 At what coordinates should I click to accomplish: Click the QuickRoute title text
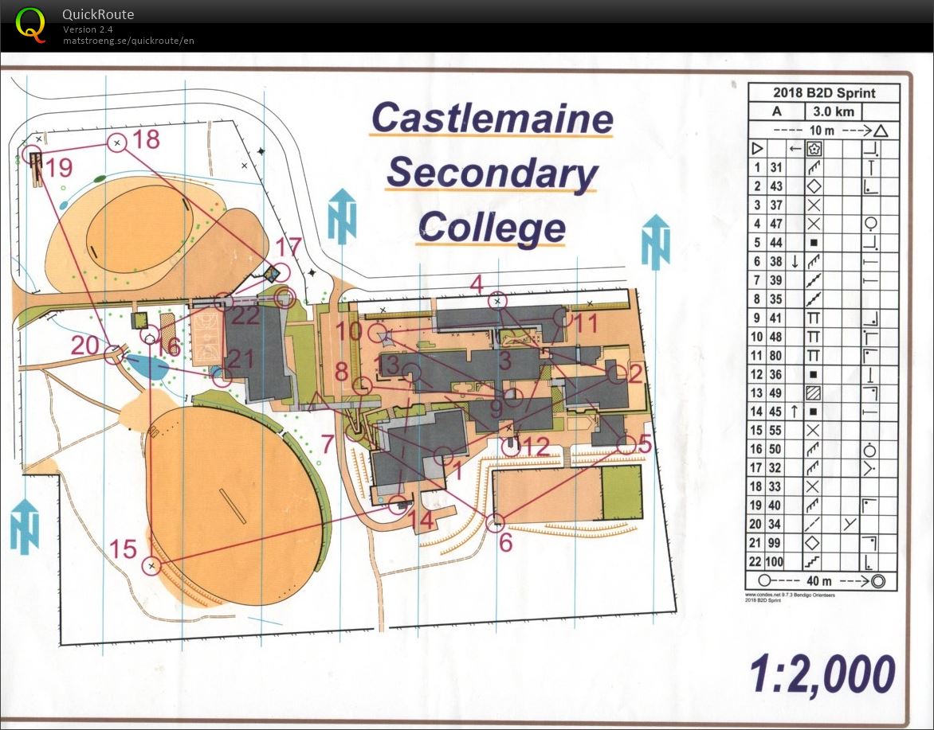point(98,14)
